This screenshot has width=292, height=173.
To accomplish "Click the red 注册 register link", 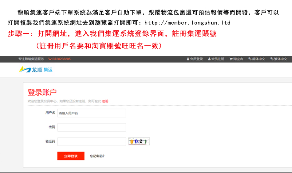I will tap(105, 101).
